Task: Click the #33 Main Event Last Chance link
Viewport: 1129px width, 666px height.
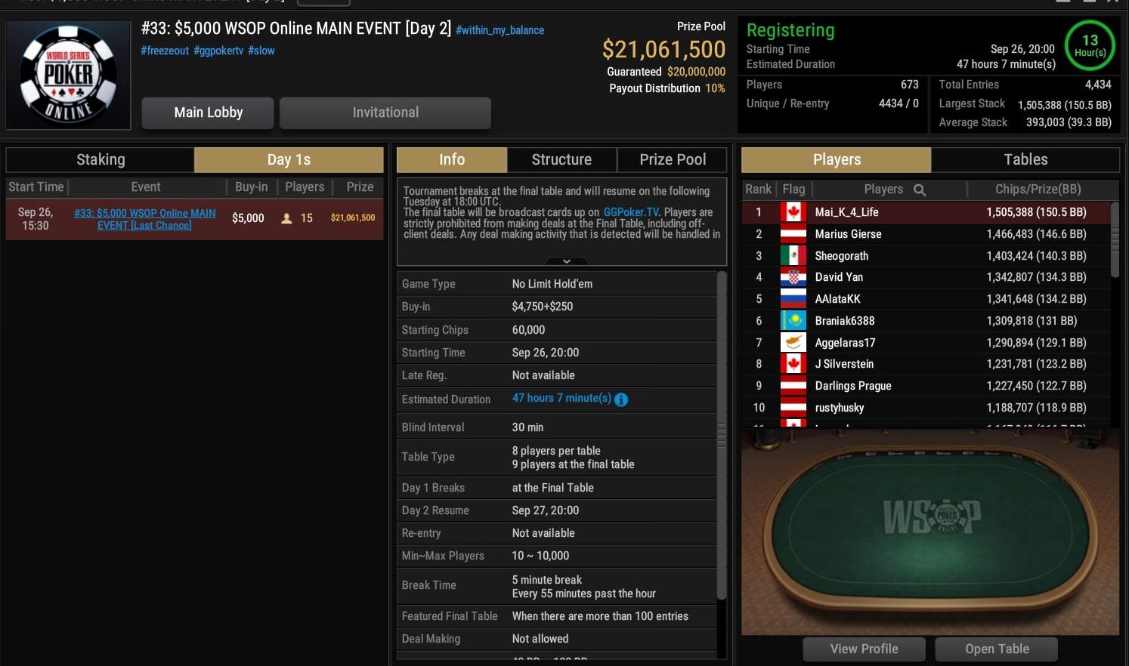Action: (x=144, y=219)
